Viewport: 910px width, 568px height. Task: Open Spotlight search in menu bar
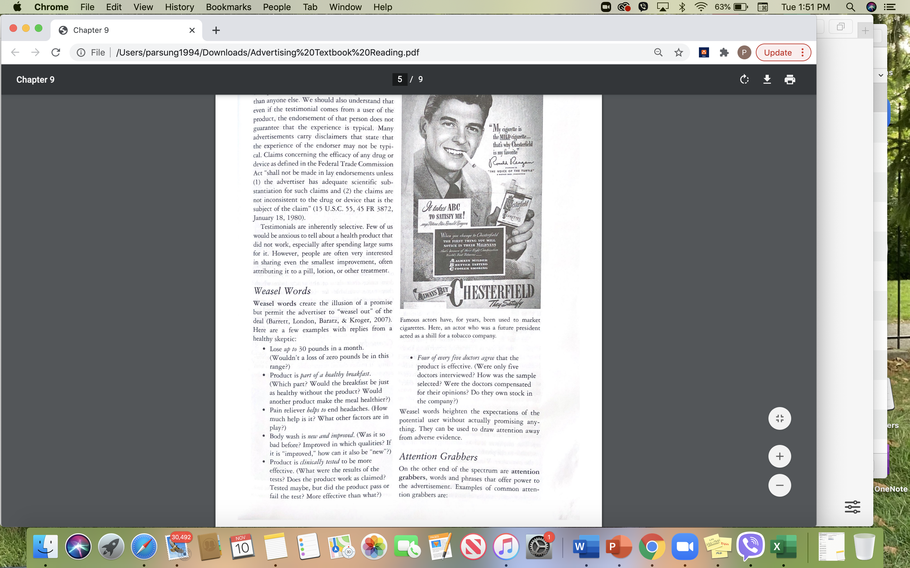click(850, 7)
